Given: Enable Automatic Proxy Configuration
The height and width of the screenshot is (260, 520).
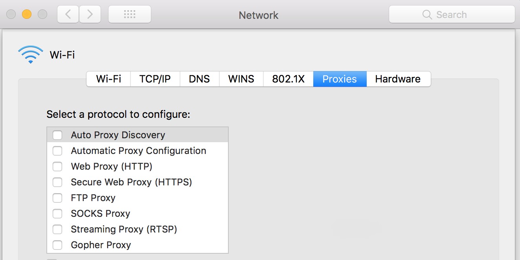Looking at the screenshot, I should point(57,151).
